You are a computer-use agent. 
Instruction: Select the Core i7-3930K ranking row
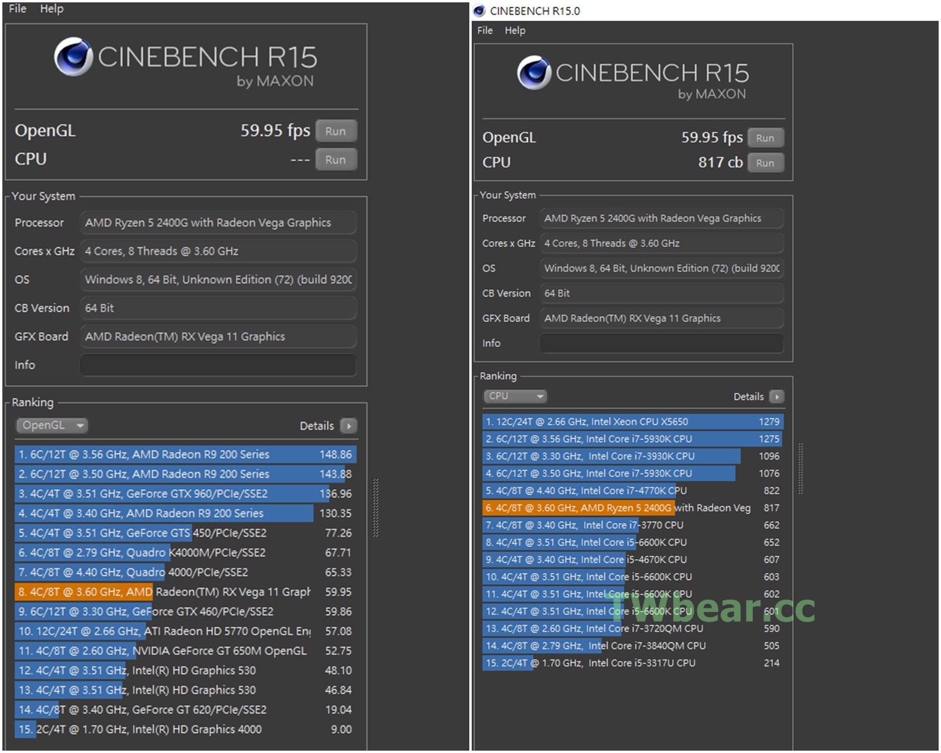pos(633,456)
